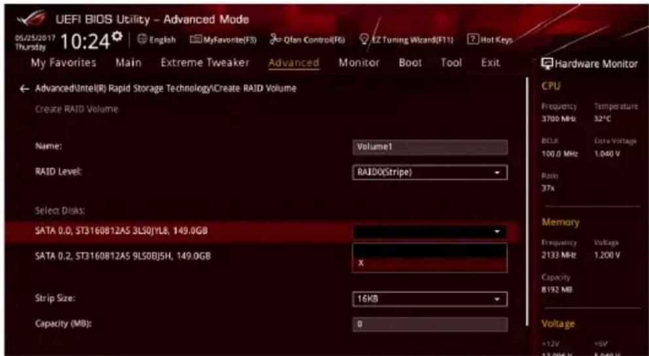The image size is (649, 356).
Task: Click the 37x ratio value
Action: (548, 188)
